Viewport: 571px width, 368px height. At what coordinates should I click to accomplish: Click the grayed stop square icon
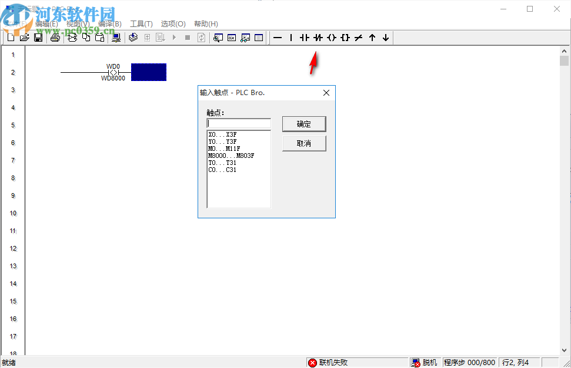[x=188, y=38]
